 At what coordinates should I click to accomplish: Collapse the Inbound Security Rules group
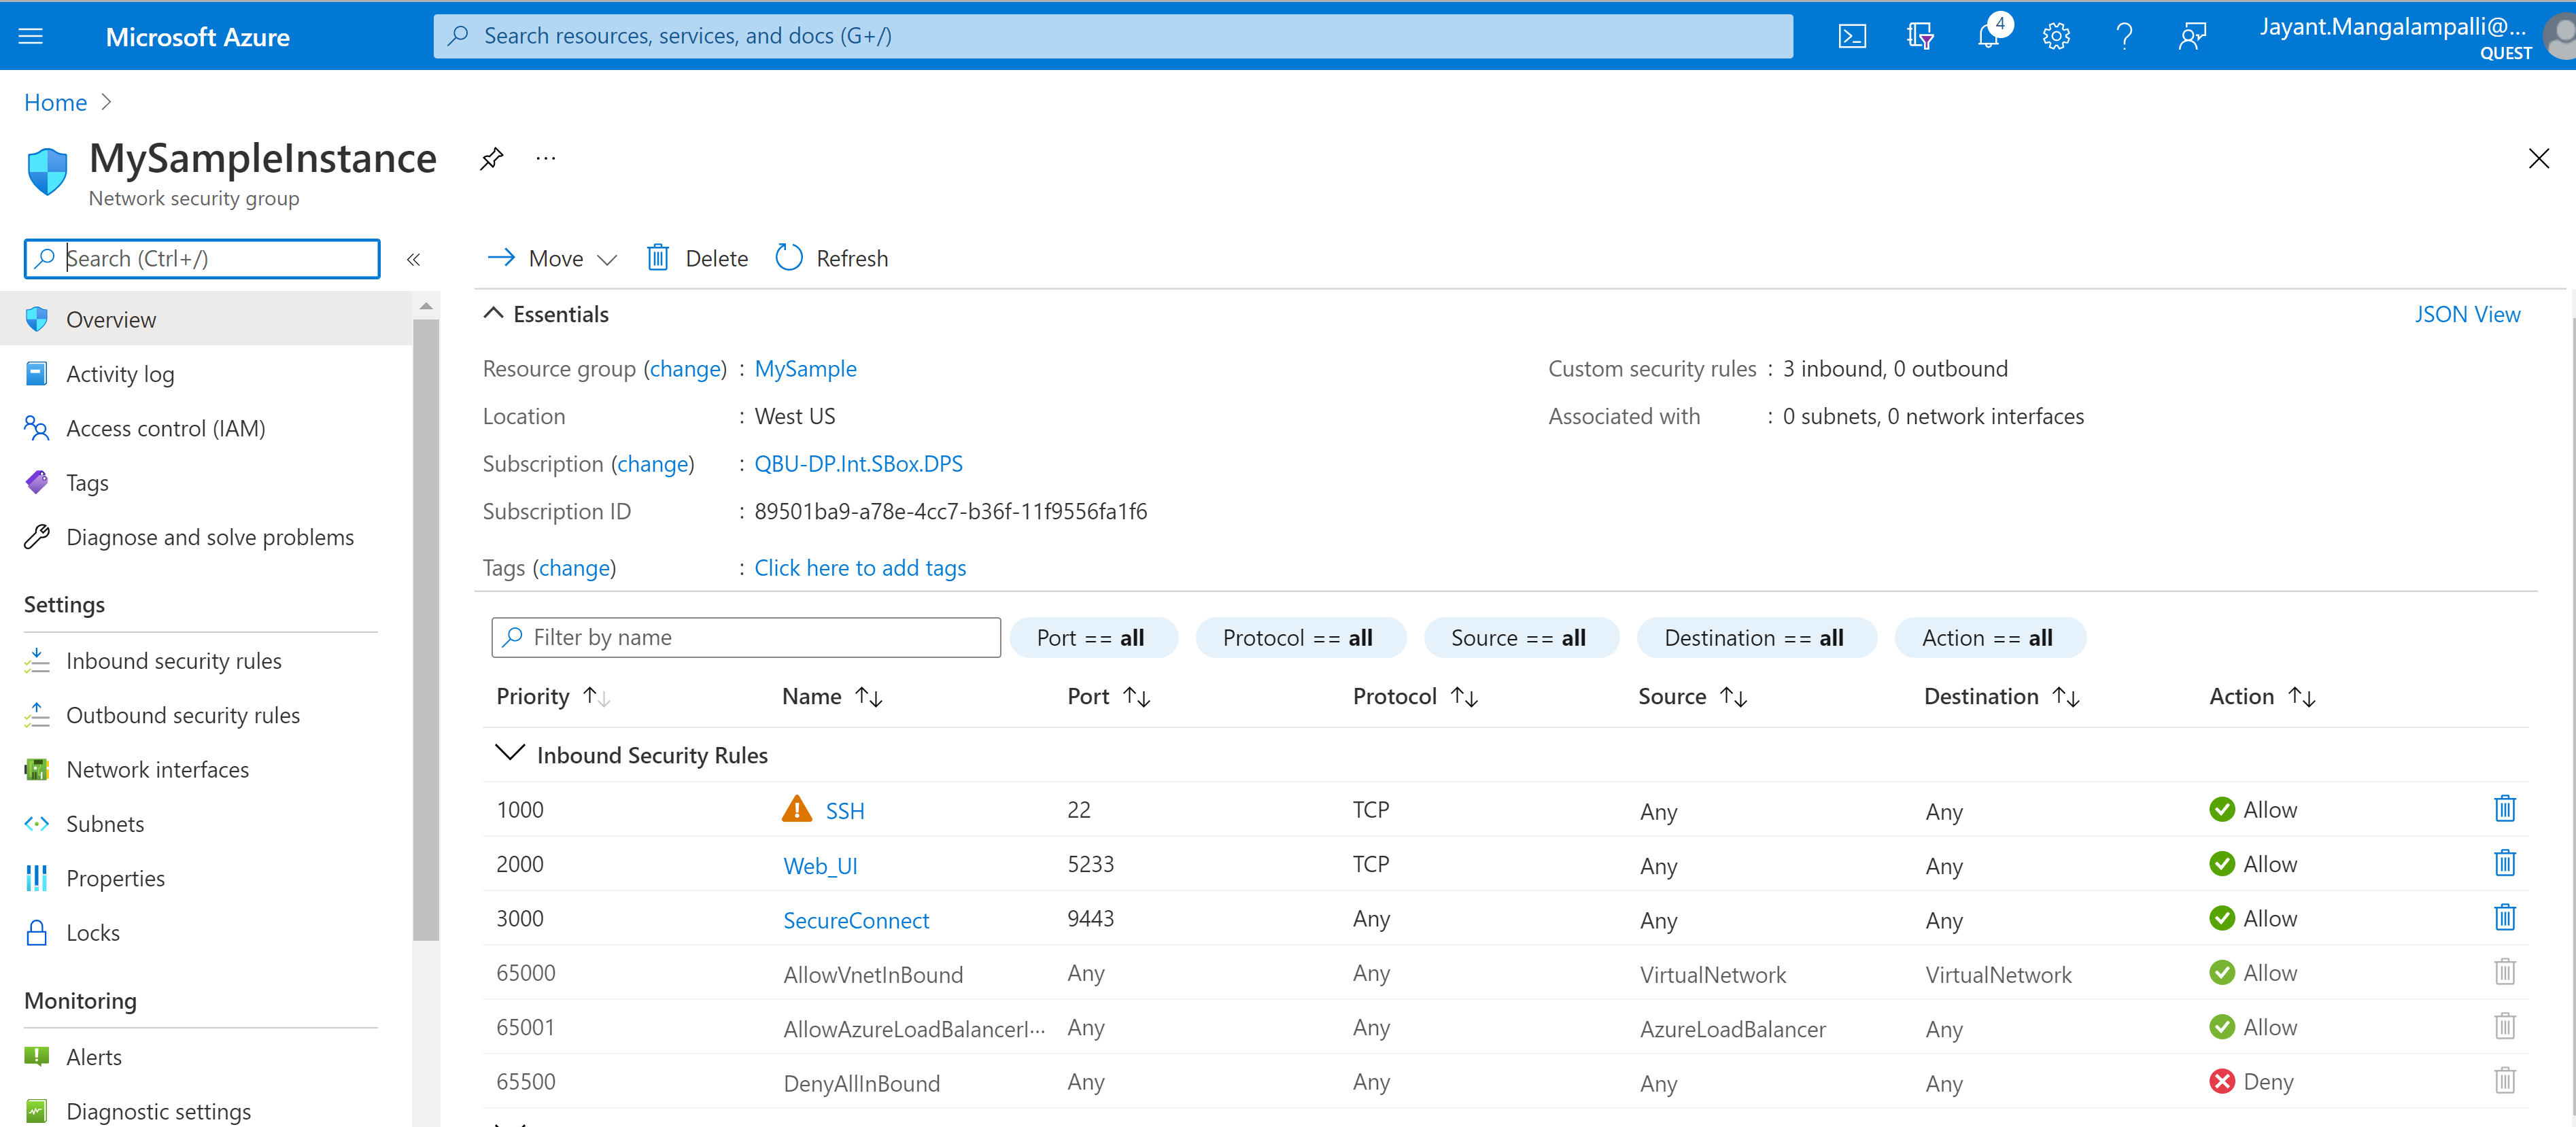pos(510,754)
